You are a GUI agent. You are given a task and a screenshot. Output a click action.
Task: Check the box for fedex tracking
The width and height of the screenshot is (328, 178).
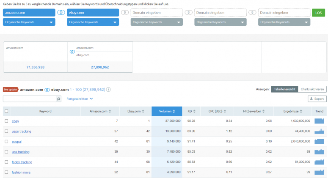click(x=6, y=162)
